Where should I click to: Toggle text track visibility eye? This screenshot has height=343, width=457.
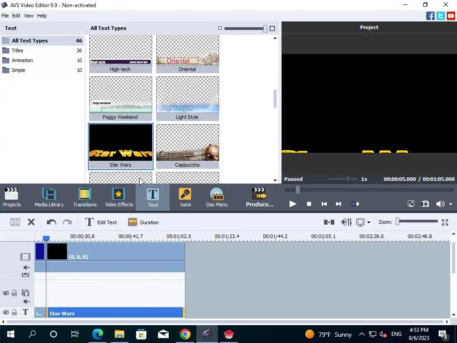click(5, 312)
